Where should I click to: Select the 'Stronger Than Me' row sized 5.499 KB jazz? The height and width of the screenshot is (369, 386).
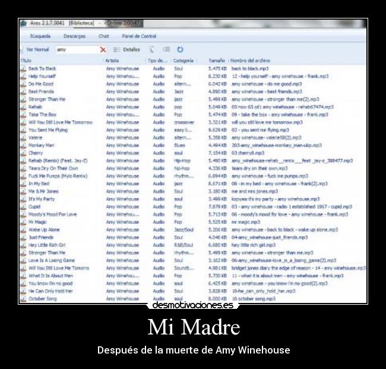tap(193, 99)
